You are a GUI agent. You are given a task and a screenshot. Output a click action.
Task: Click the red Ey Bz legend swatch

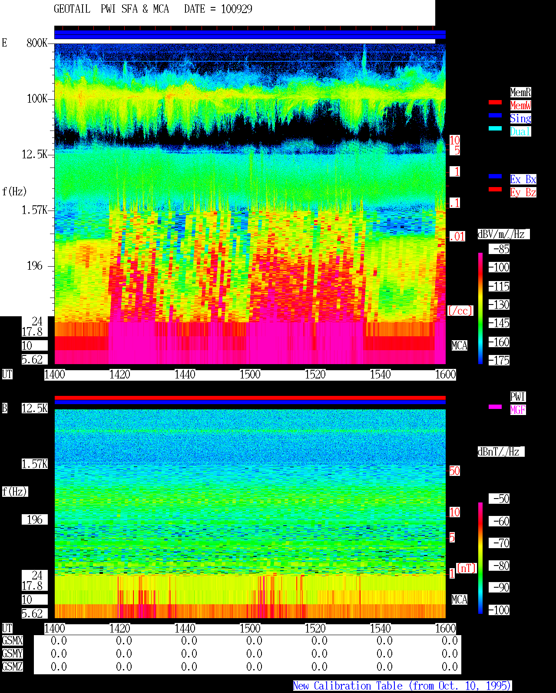(495, 189)
